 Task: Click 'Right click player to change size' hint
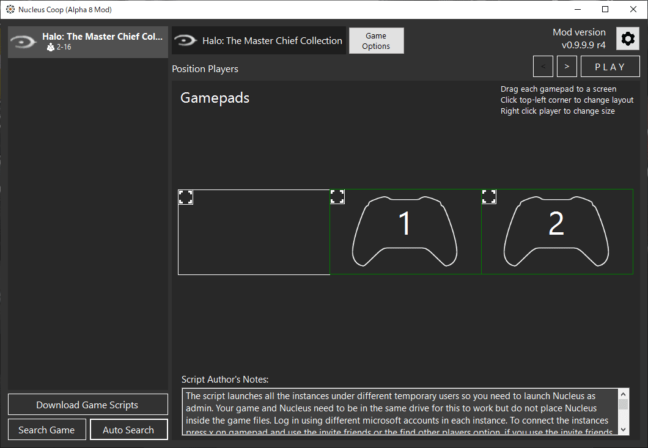(x=558, y=111)
